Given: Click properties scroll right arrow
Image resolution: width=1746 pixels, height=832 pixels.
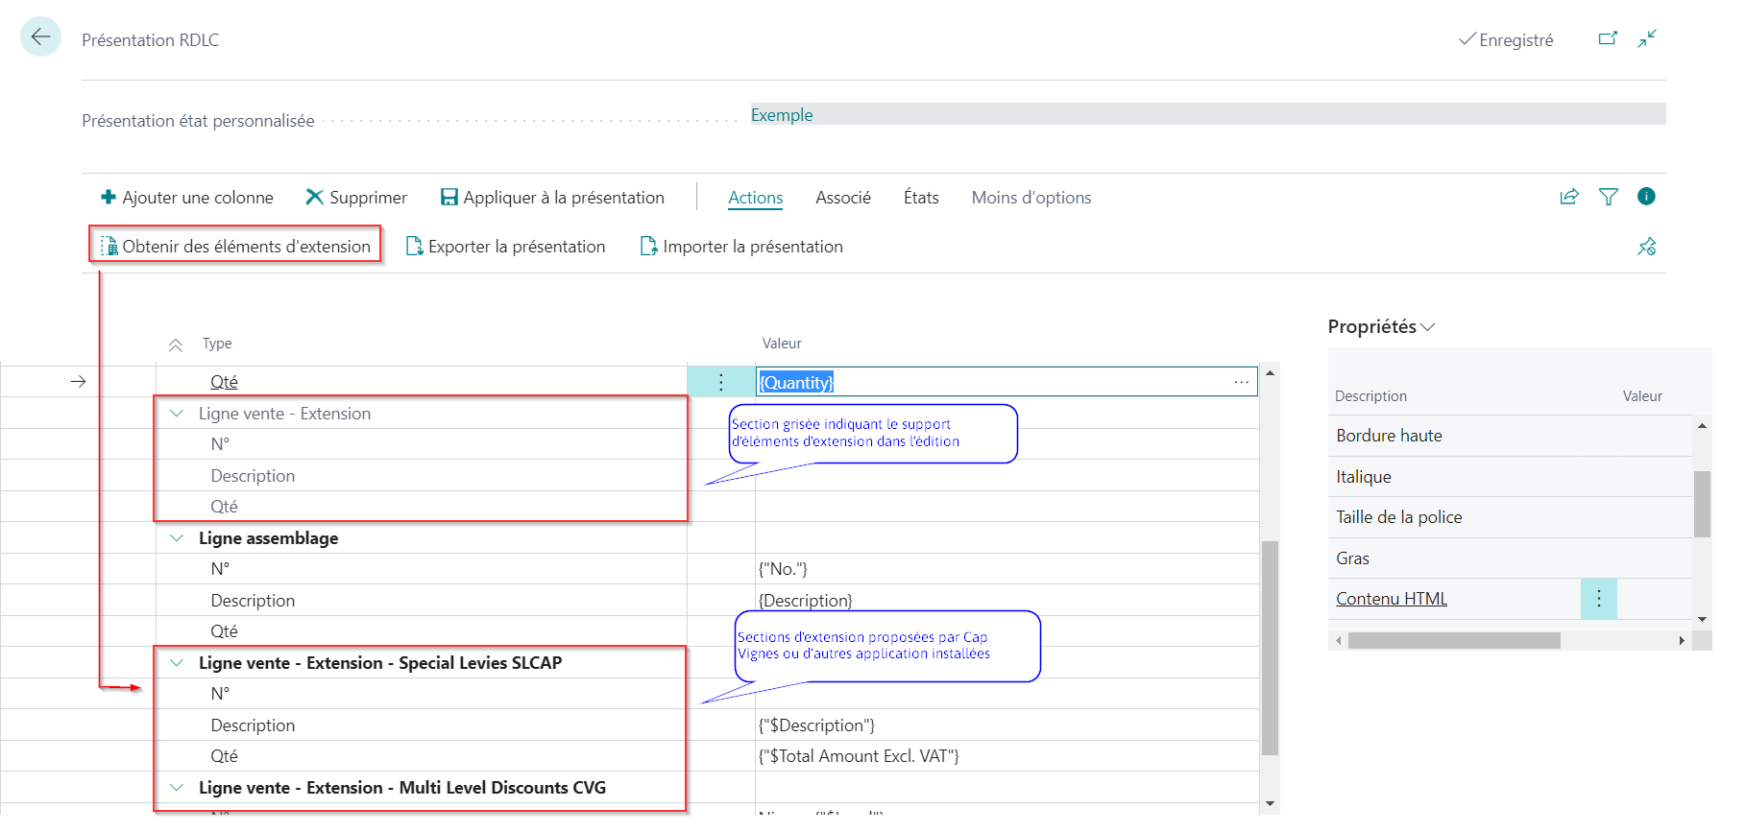Looking at the screenshot, I should [x=1682, y=640].
